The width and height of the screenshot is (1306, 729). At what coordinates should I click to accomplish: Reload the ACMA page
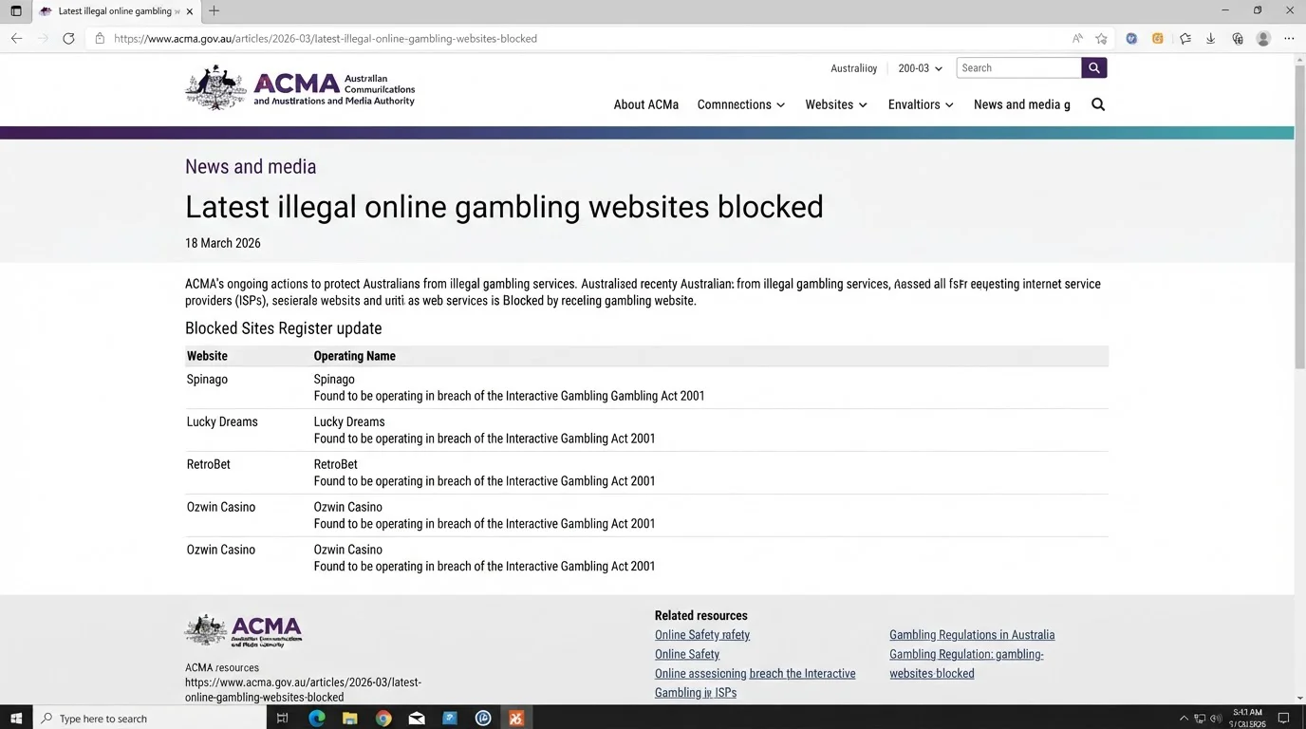click(68, 39)
